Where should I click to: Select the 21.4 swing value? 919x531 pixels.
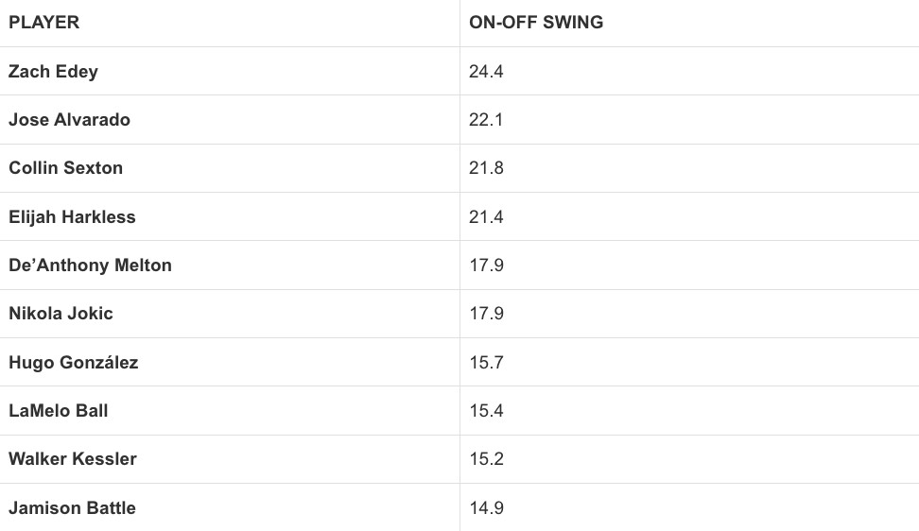[x=487, y=217]
